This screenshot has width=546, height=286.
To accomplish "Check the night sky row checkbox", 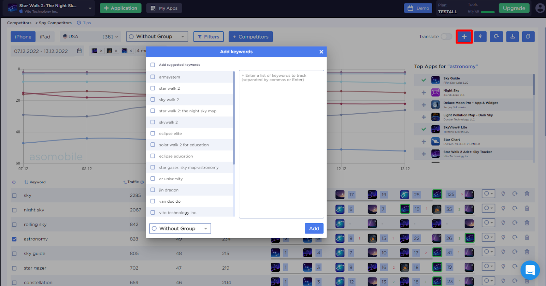I will pos(14,210).
